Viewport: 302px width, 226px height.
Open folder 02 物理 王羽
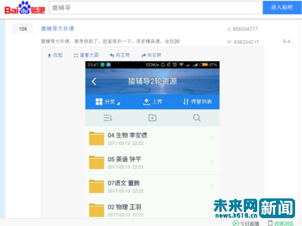coord(153,209)
